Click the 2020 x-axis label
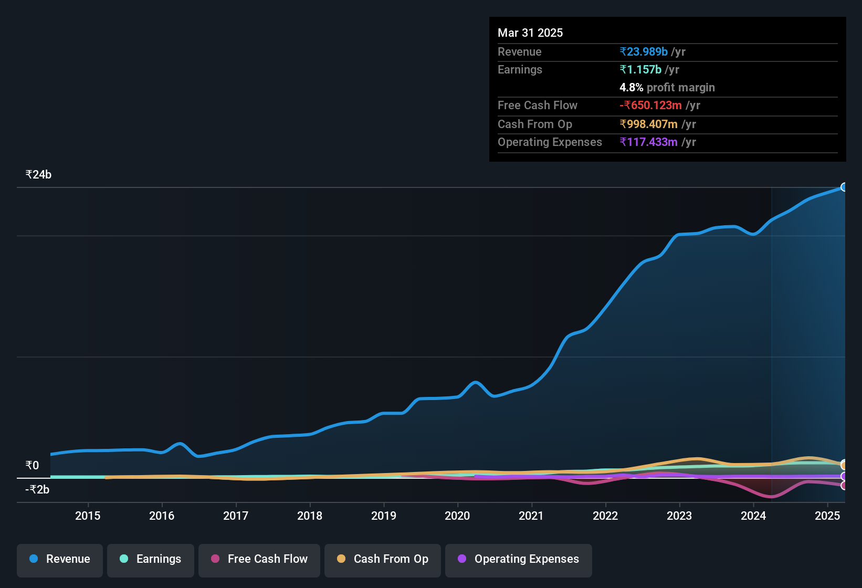862x588 pixels. (x=457, y=516)
